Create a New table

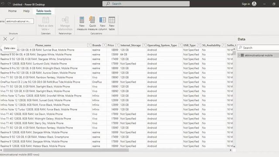112,23
